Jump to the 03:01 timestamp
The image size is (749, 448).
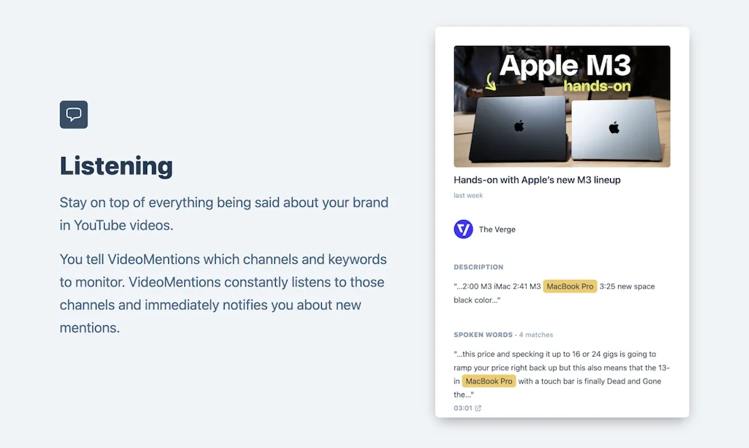[463, 409]
